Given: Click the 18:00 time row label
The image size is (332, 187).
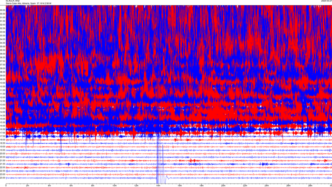Looking at the screenshot, I should (x=2, y=140).
